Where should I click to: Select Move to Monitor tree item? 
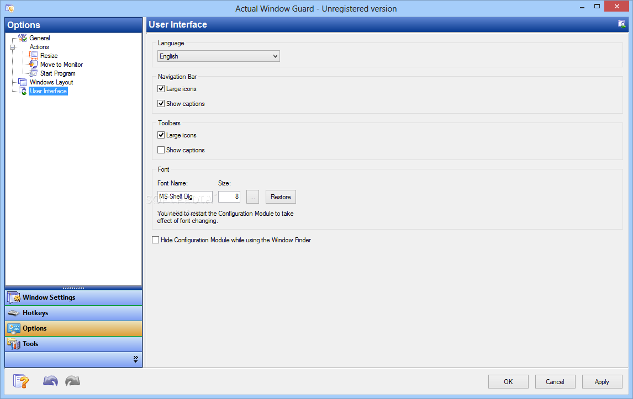(61, 65)
